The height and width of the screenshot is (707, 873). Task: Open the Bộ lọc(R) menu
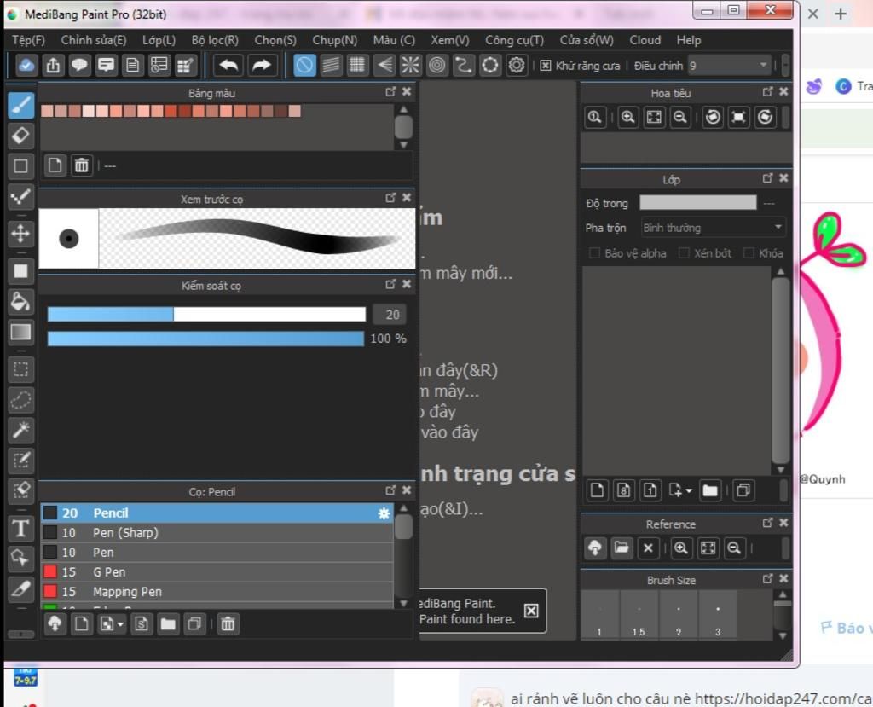click(215, 40)
